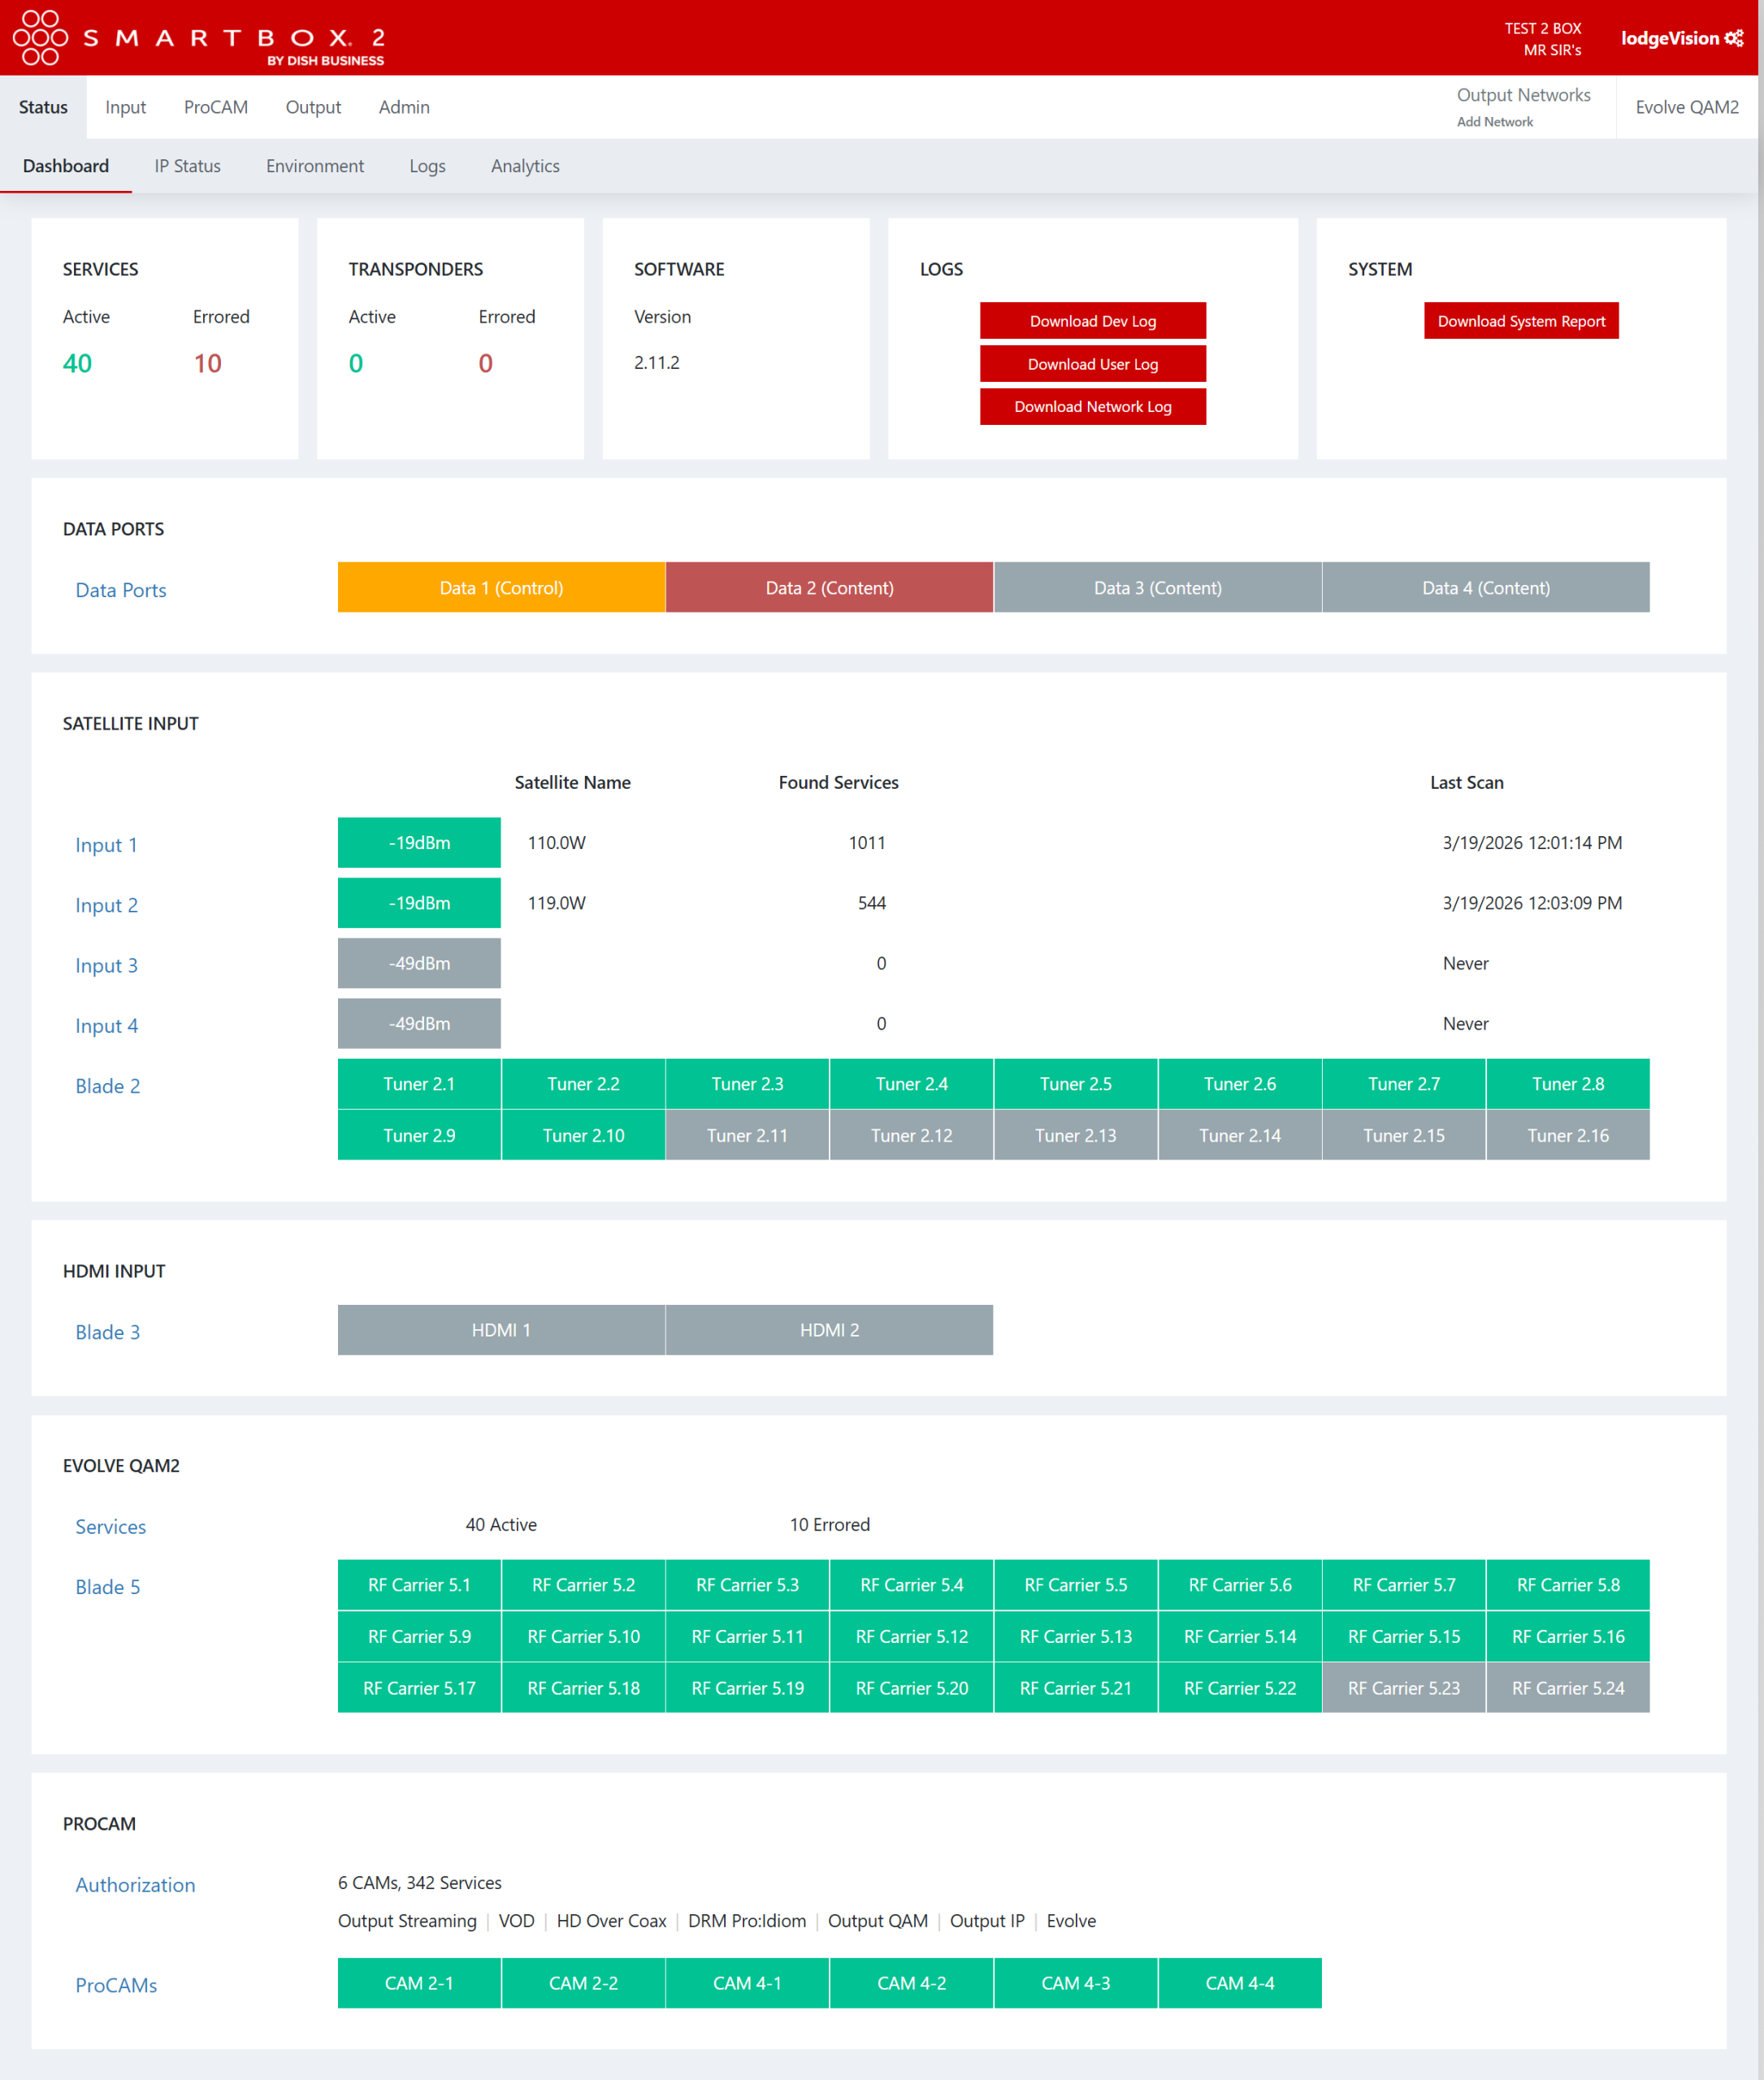Click the Add Network link
Image resolution: width=1764 pixels, height=2080 pixels.
(1494, 121)
